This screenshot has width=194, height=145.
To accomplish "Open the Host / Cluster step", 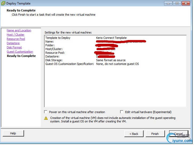I will [x=15, y=35].
